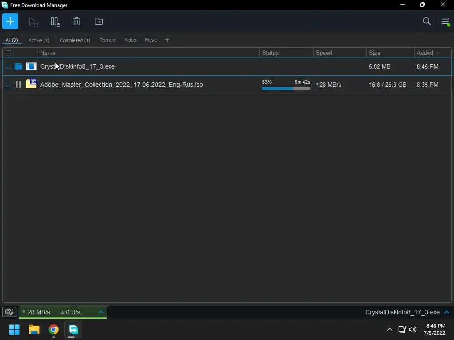This screenshot has height=340, width=454.
Task: Click the 8:45 PM added time
Action: 427,66
